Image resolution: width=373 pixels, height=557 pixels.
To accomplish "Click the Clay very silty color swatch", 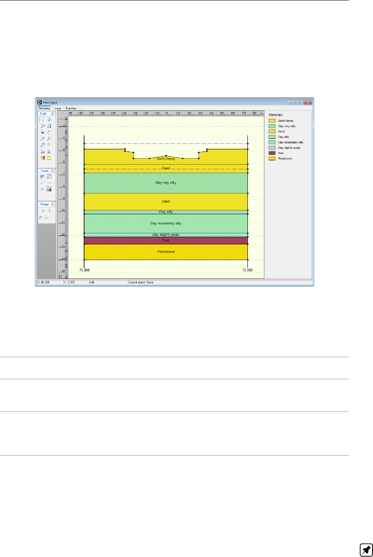I will (x=272, y=126).
